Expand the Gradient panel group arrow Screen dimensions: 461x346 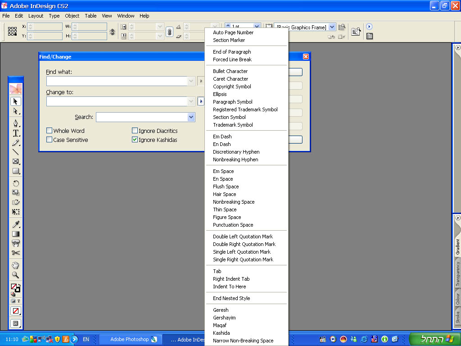(x=457, y=218)
